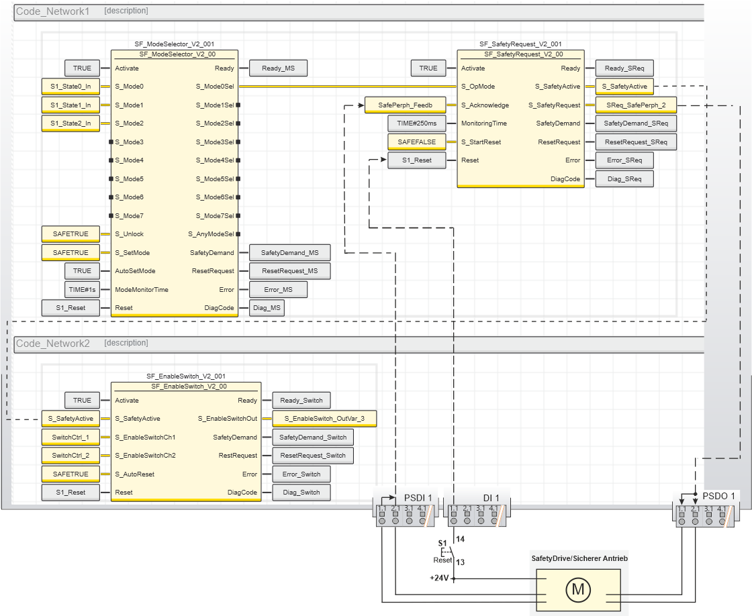Click the motor symbol in SafetyDrive block
This screenshot has height=616, width=752.
pyautogui.click(x=576, y=590)
